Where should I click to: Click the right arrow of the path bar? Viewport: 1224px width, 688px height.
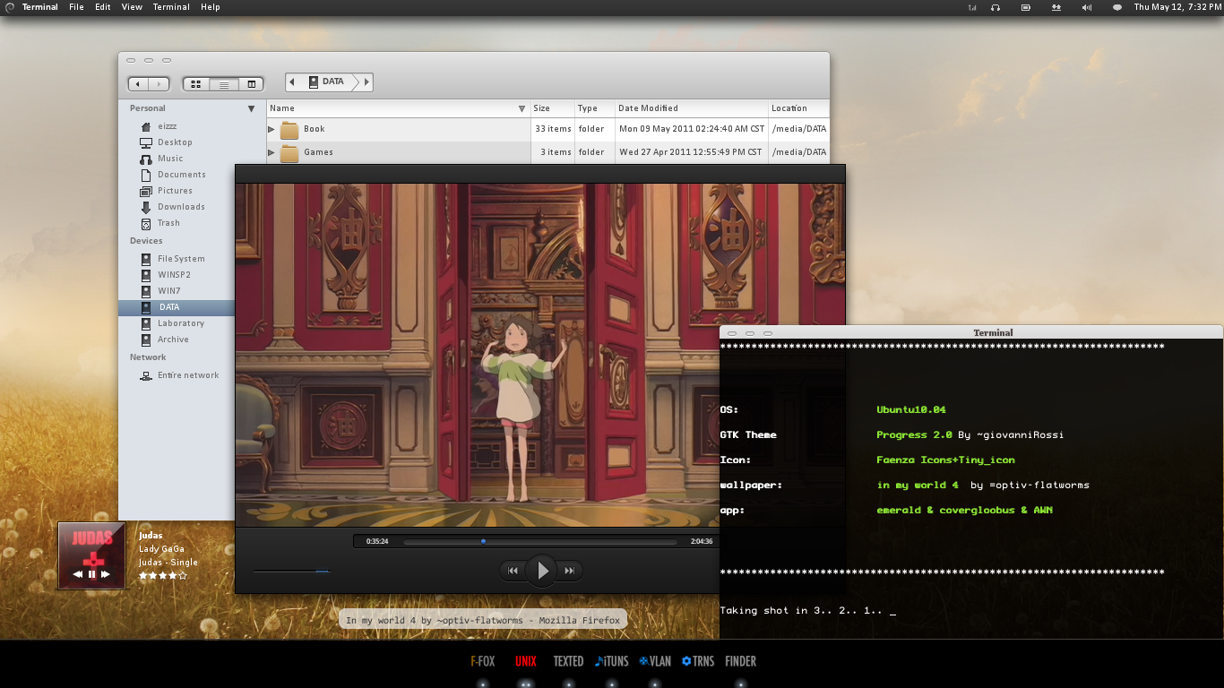point(366,82)
